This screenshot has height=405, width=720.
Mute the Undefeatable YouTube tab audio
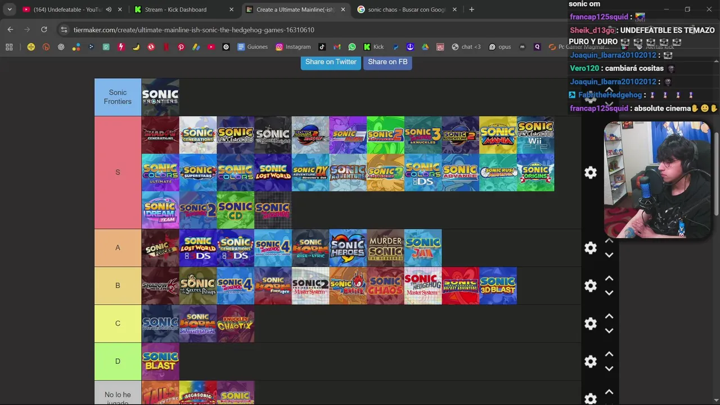pyautogui.click(x=109, y=10)
